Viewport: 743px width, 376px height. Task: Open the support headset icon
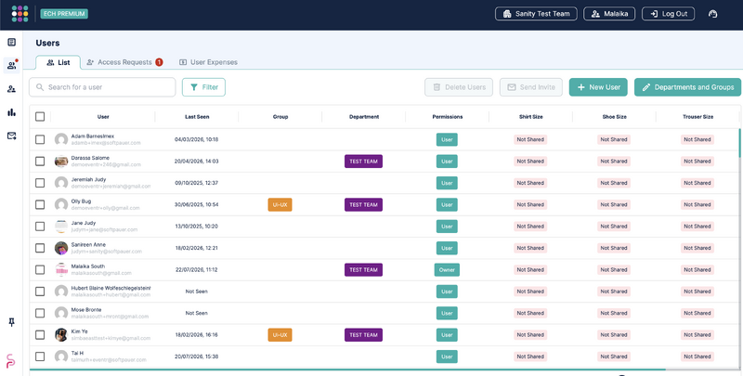tap(712, 14)
